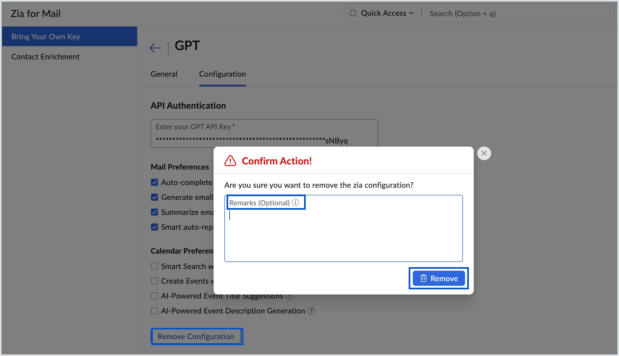The image size is (619, 356).
Task: Dismiss dialog with the X icon
Action: [484, 153]
